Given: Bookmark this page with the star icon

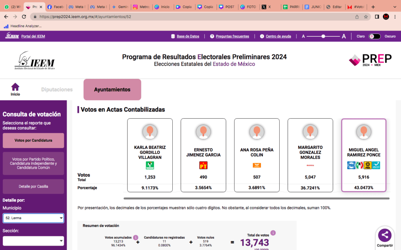Looking at the screenshot, I should (366, 17).
